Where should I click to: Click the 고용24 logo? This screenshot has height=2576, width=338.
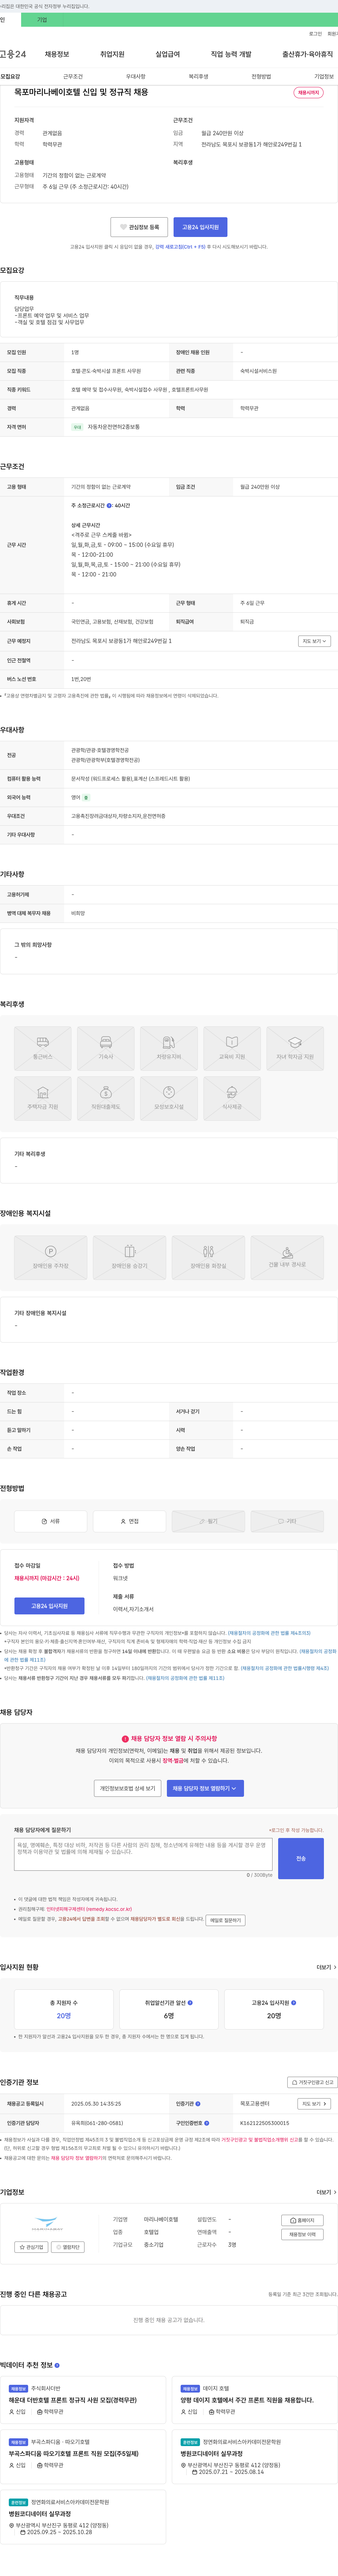coord(13,54)
